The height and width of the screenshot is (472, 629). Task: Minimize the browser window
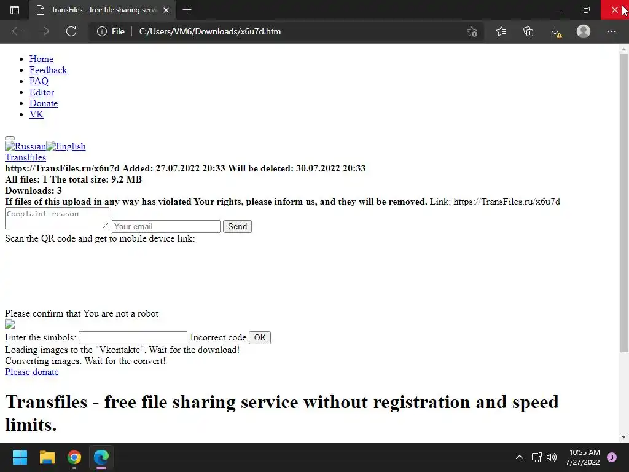tap(558, 10)
